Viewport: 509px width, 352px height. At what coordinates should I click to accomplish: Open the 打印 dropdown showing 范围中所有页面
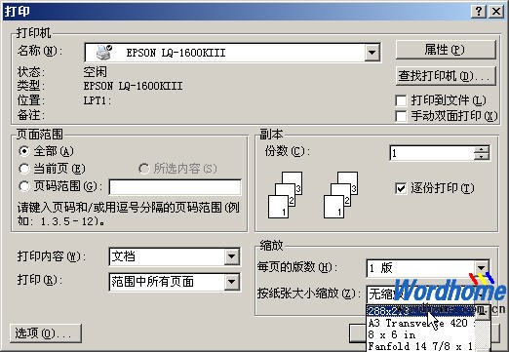232,282
